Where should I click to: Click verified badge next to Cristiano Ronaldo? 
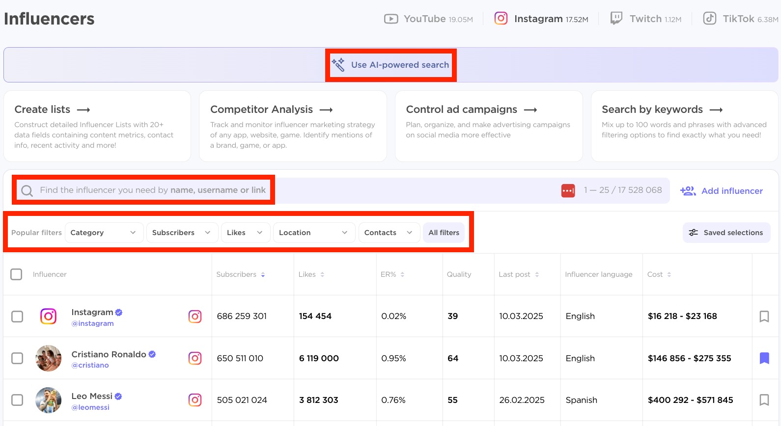152,354
